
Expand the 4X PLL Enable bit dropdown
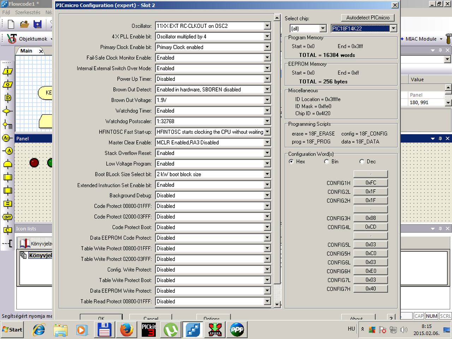[x=267, y=36]
